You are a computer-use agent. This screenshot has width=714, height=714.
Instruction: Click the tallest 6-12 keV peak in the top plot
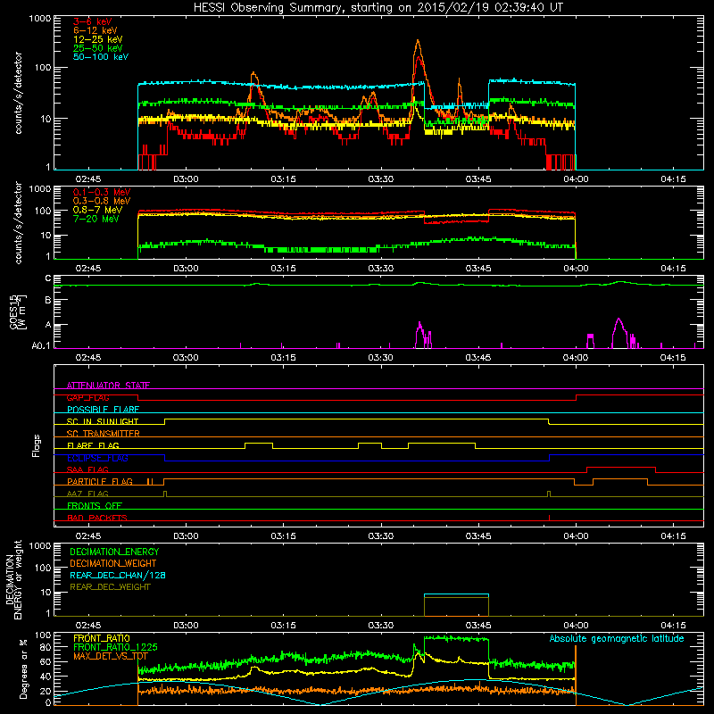pos(418,42)
